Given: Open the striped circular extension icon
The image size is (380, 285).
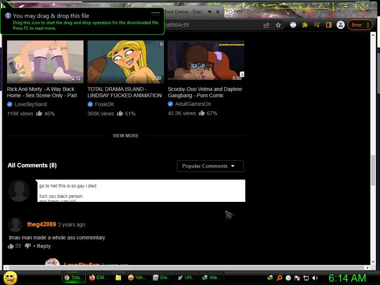Looking at the screenshot, I should point(293,25).
